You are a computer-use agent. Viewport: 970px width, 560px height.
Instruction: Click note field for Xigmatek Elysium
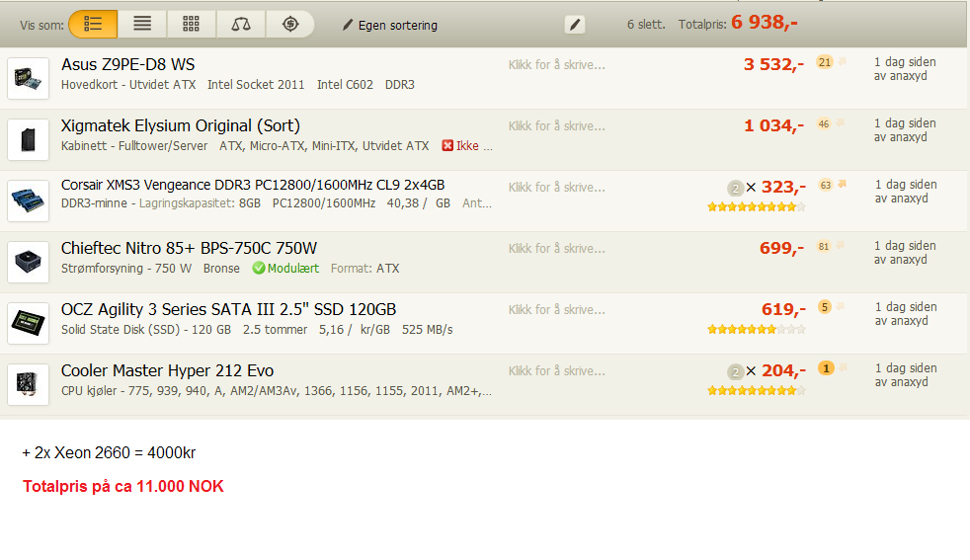[x=557, y=126]
